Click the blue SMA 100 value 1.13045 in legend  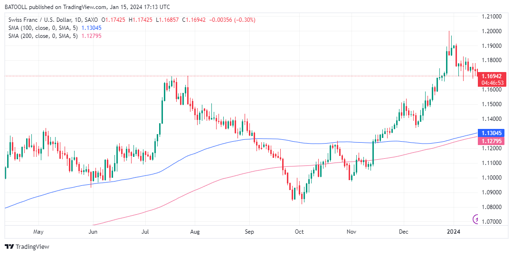coord(92,28)
